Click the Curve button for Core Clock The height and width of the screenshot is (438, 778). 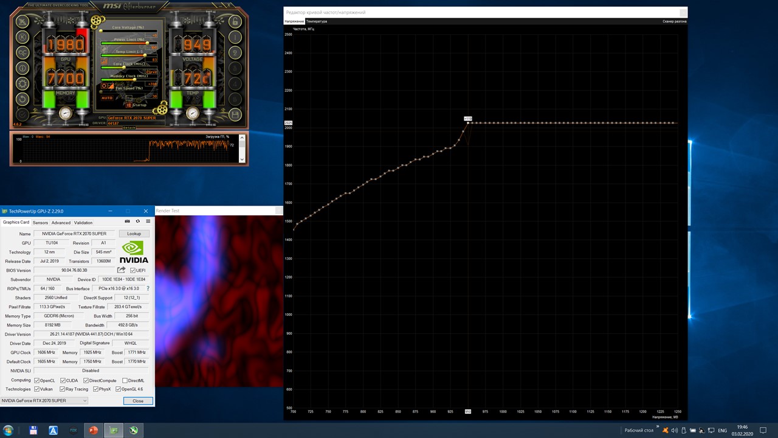(x=152, y=72)
